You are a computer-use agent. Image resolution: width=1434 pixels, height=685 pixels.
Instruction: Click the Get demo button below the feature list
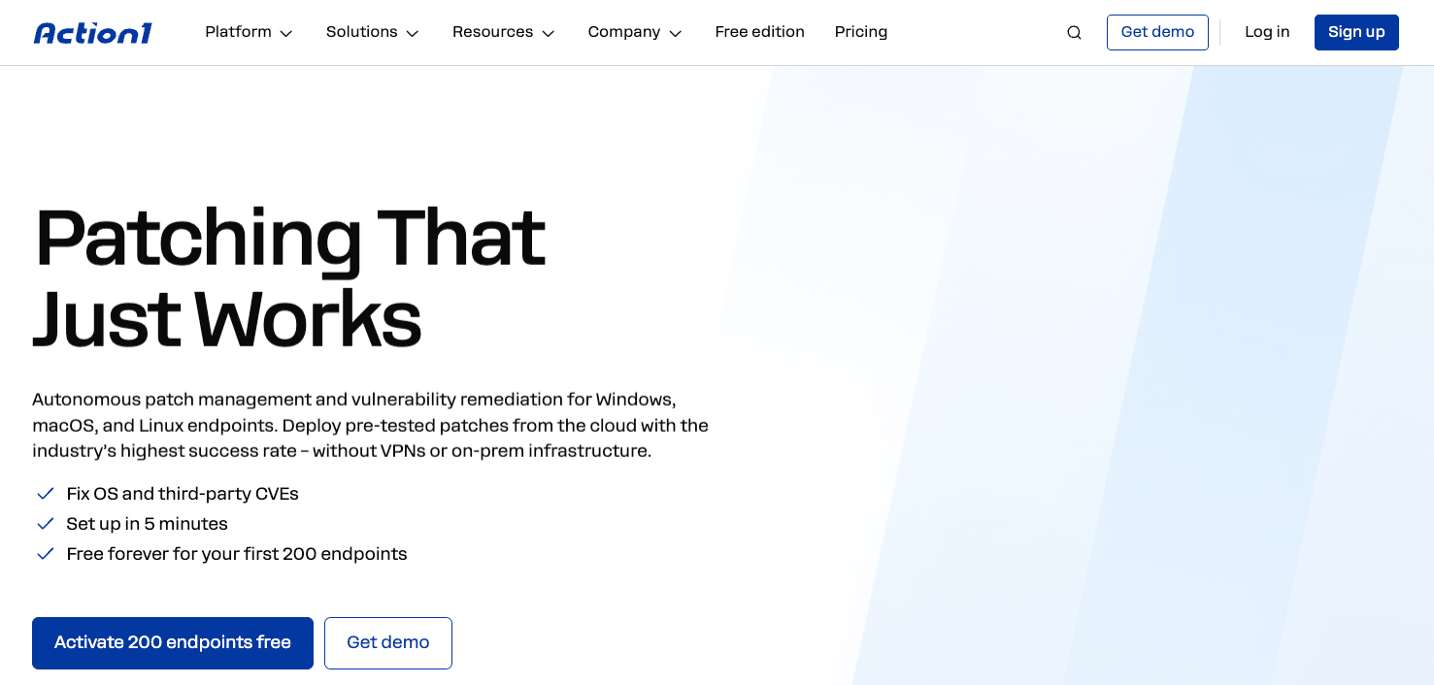tap(388, 643)
